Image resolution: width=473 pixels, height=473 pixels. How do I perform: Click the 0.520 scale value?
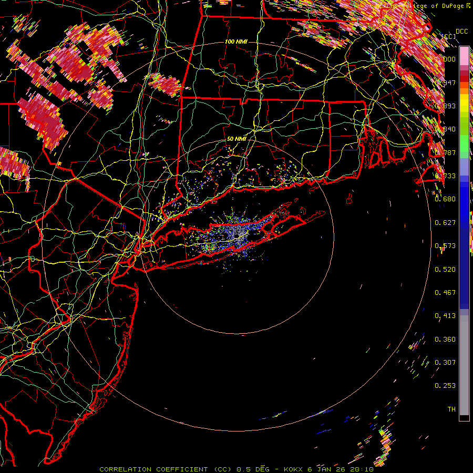[445, 270]
